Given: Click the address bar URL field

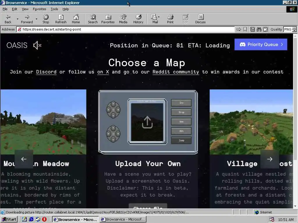Looking at the screenshot, I should coord(125,29).
